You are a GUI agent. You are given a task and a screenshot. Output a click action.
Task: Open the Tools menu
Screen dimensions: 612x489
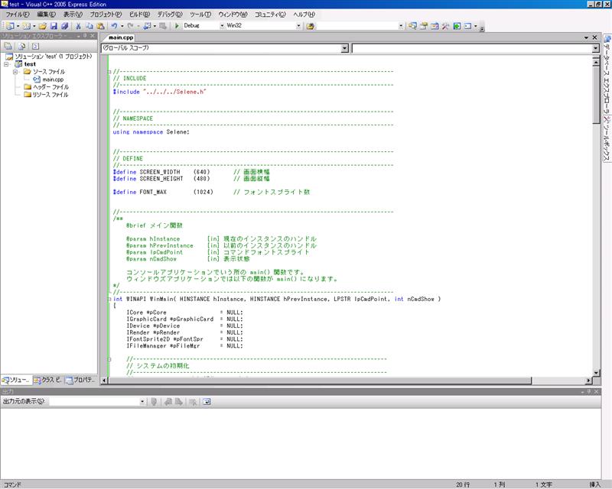tap(200, 15)
